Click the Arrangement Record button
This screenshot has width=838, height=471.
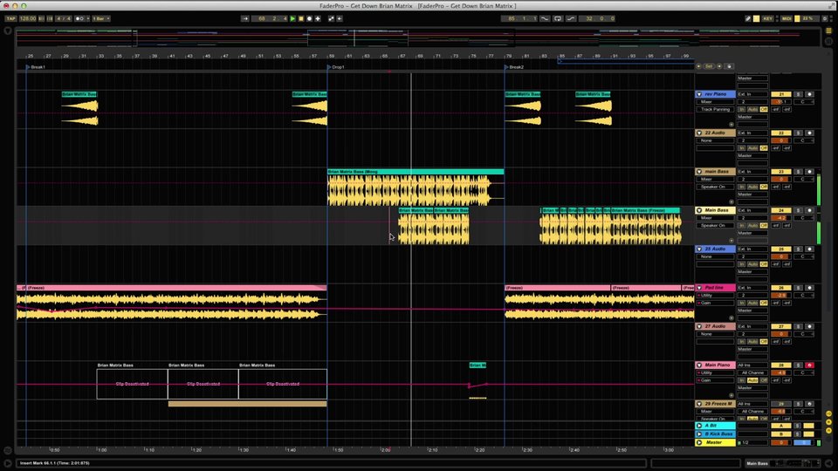tap(309, 18)
